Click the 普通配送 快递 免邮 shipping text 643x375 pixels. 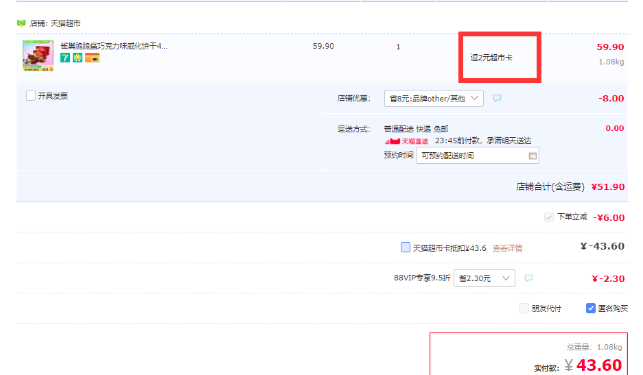(x=417, y=129)
